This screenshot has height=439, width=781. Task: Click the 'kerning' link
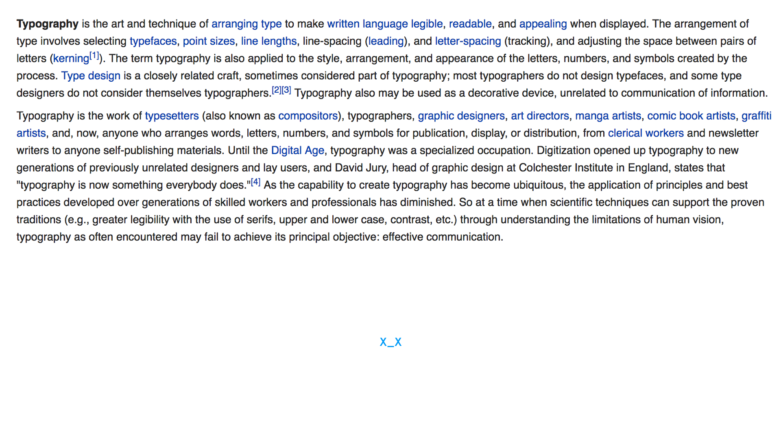(x=71, y=59)
